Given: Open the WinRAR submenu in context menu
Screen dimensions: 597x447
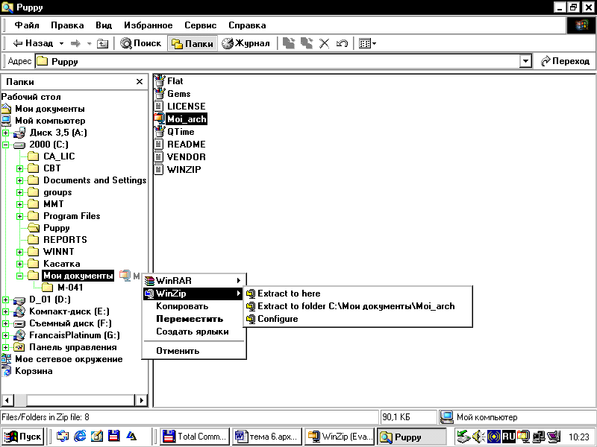Looking at the screenshot, I should [x=193, y=281].
